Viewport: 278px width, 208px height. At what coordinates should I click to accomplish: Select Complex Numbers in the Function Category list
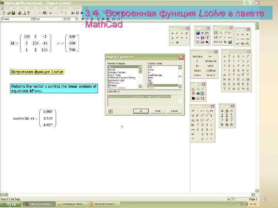coord(117,72)
